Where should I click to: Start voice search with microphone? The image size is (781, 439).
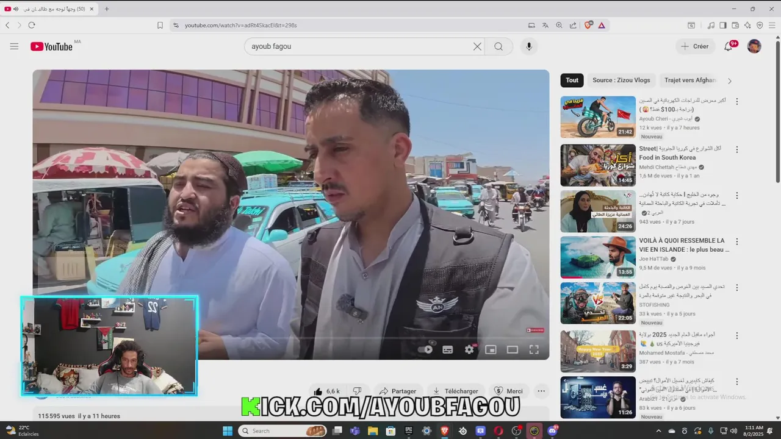point(529,46)
